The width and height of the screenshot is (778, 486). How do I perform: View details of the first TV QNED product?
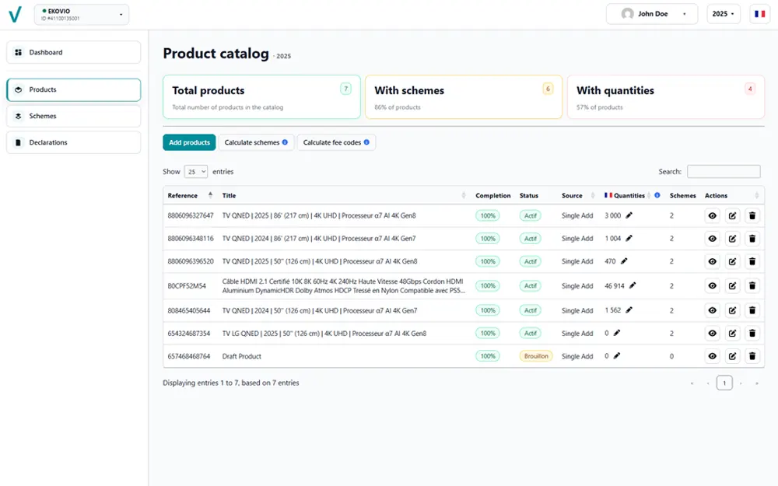point(712,215)
